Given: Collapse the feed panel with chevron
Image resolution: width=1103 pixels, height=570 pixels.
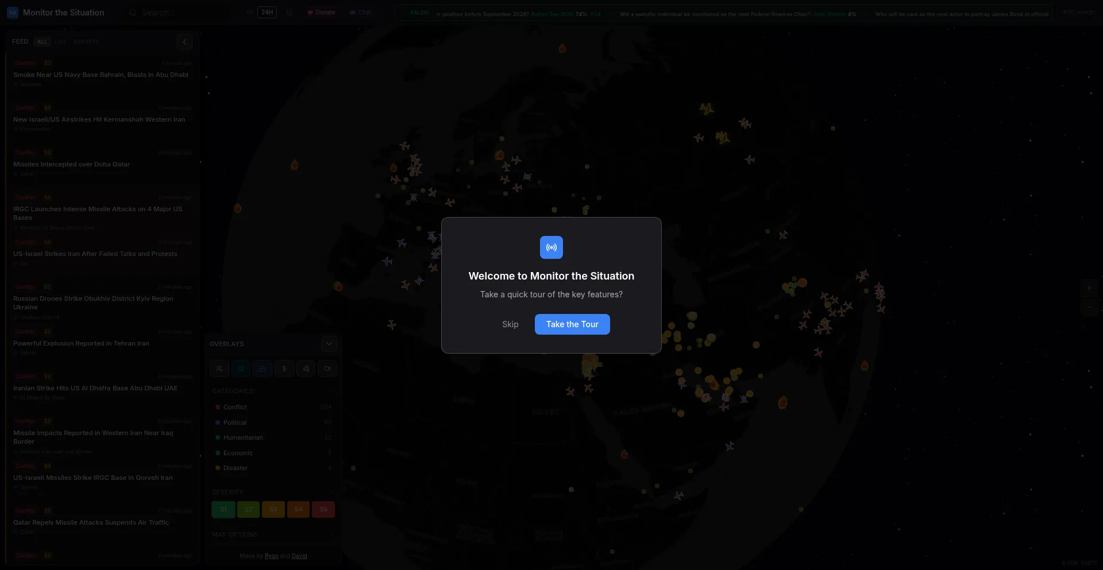Looking at the screenshot, I should click(x=184, y=42).
